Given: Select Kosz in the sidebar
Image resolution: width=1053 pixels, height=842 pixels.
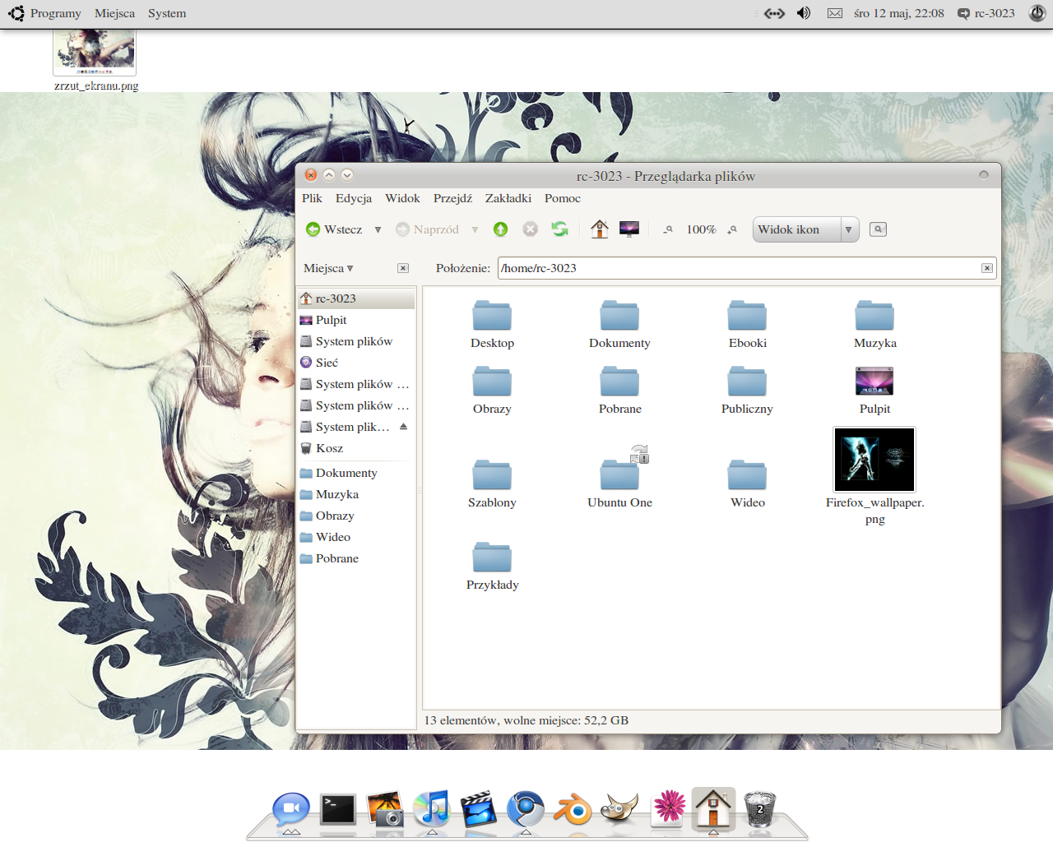Looking at the screenshot, I should [329, 448].
